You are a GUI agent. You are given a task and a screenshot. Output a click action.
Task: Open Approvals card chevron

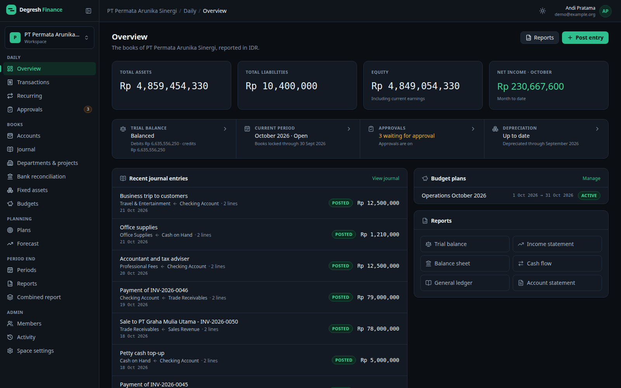473,129
